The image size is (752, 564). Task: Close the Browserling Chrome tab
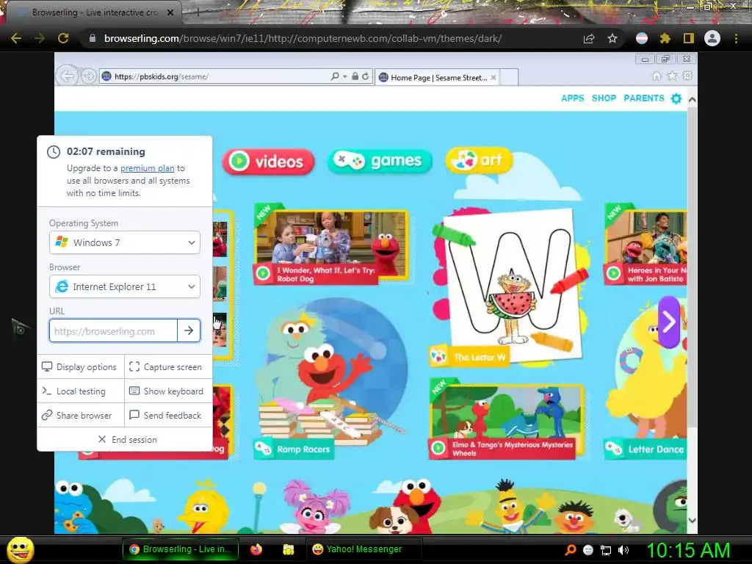(x=170, y=12)
